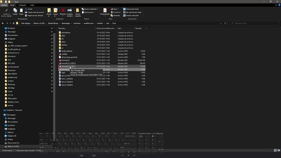Select the tyre_3_shadow file

[x=102, y=85]
